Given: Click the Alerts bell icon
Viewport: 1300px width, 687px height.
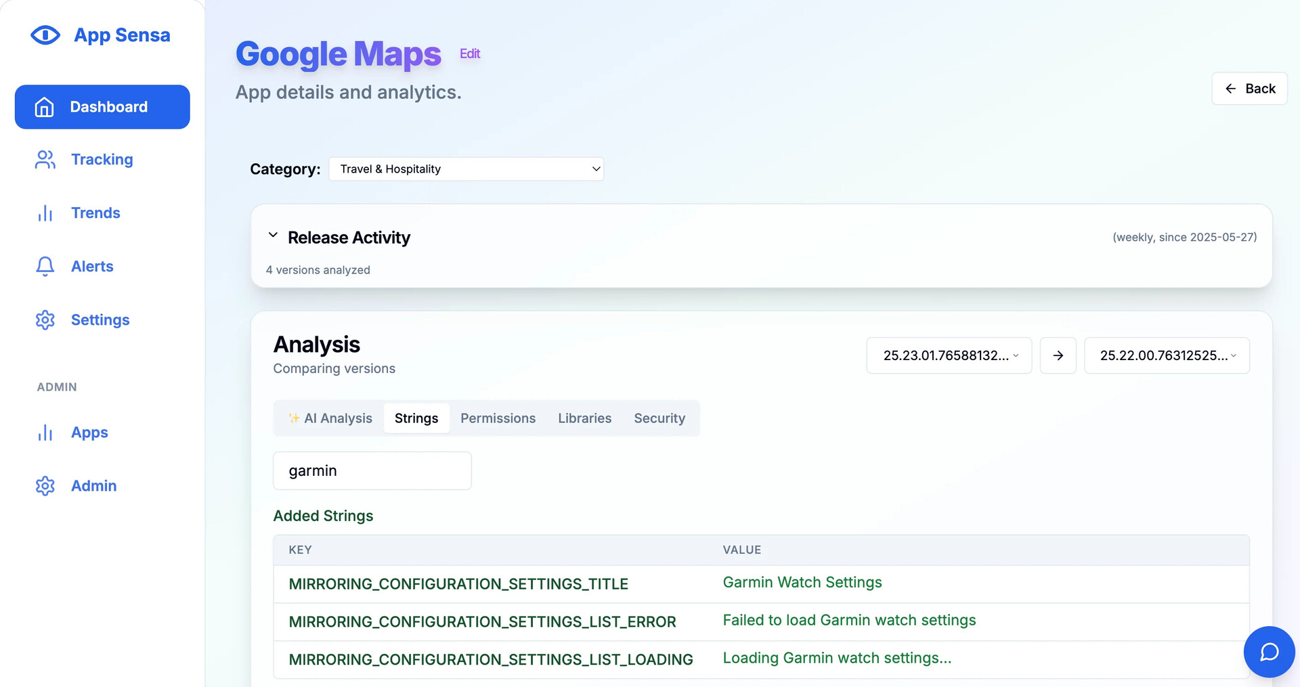Looking at the screenshot, I should [x=45, y=267].
